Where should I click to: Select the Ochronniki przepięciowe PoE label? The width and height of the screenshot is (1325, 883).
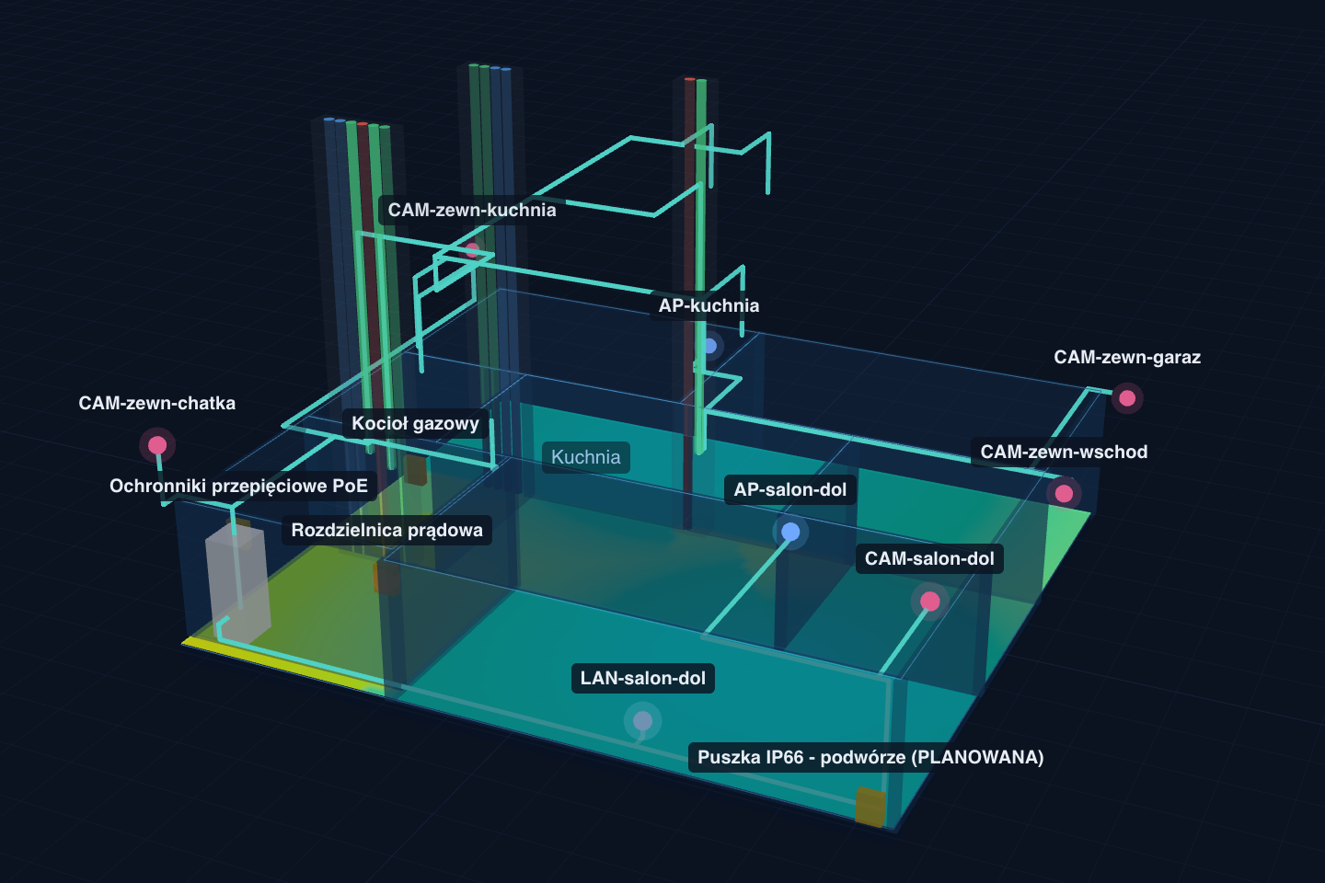pyautogui.click(x=238, y=486)
